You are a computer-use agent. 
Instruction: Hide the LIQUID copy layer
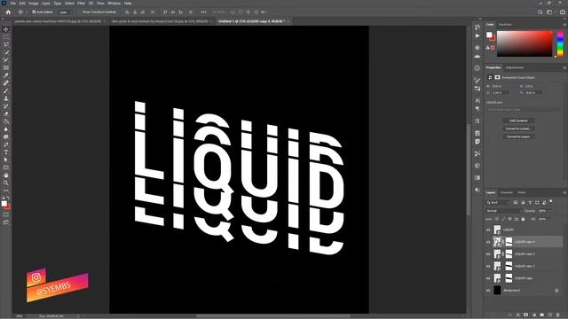(488, 278)
